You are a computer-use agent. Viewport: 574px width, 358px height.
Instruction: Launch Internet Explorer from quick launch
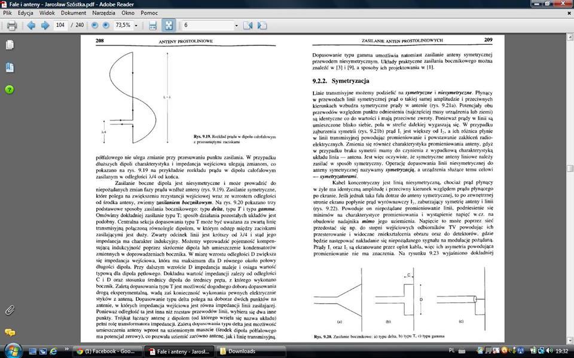[x=53, y=351]
